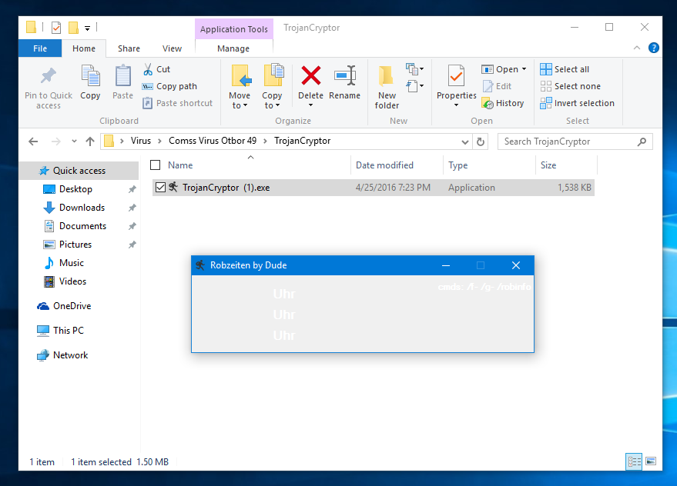Viewport: 677px width, 486px height.
Task: Click the Search TrojanCryptor input field
Action: point(566,141)
